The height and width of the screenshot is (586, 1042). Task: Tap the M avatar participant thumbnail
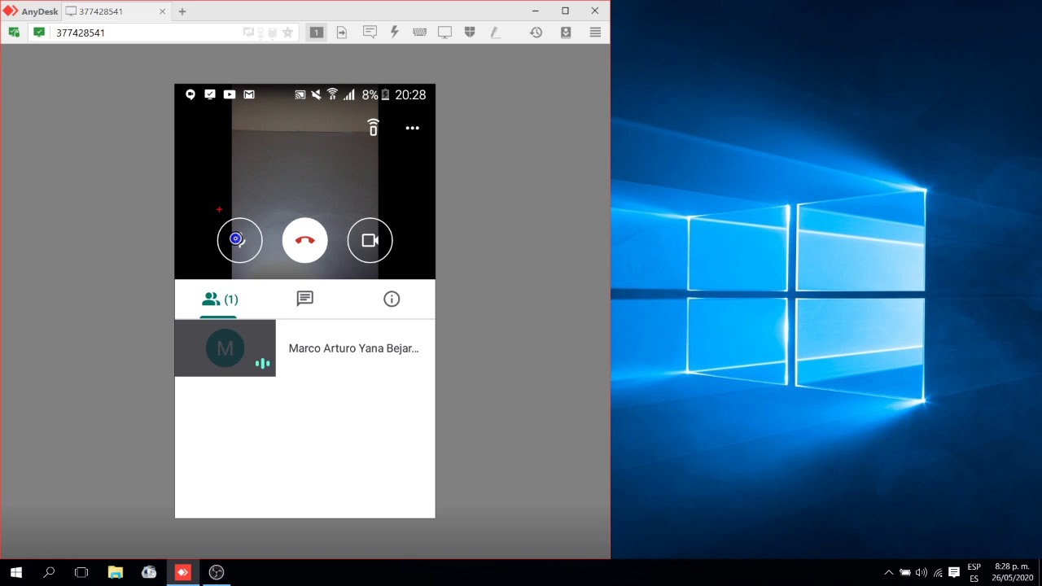(225, 348)
